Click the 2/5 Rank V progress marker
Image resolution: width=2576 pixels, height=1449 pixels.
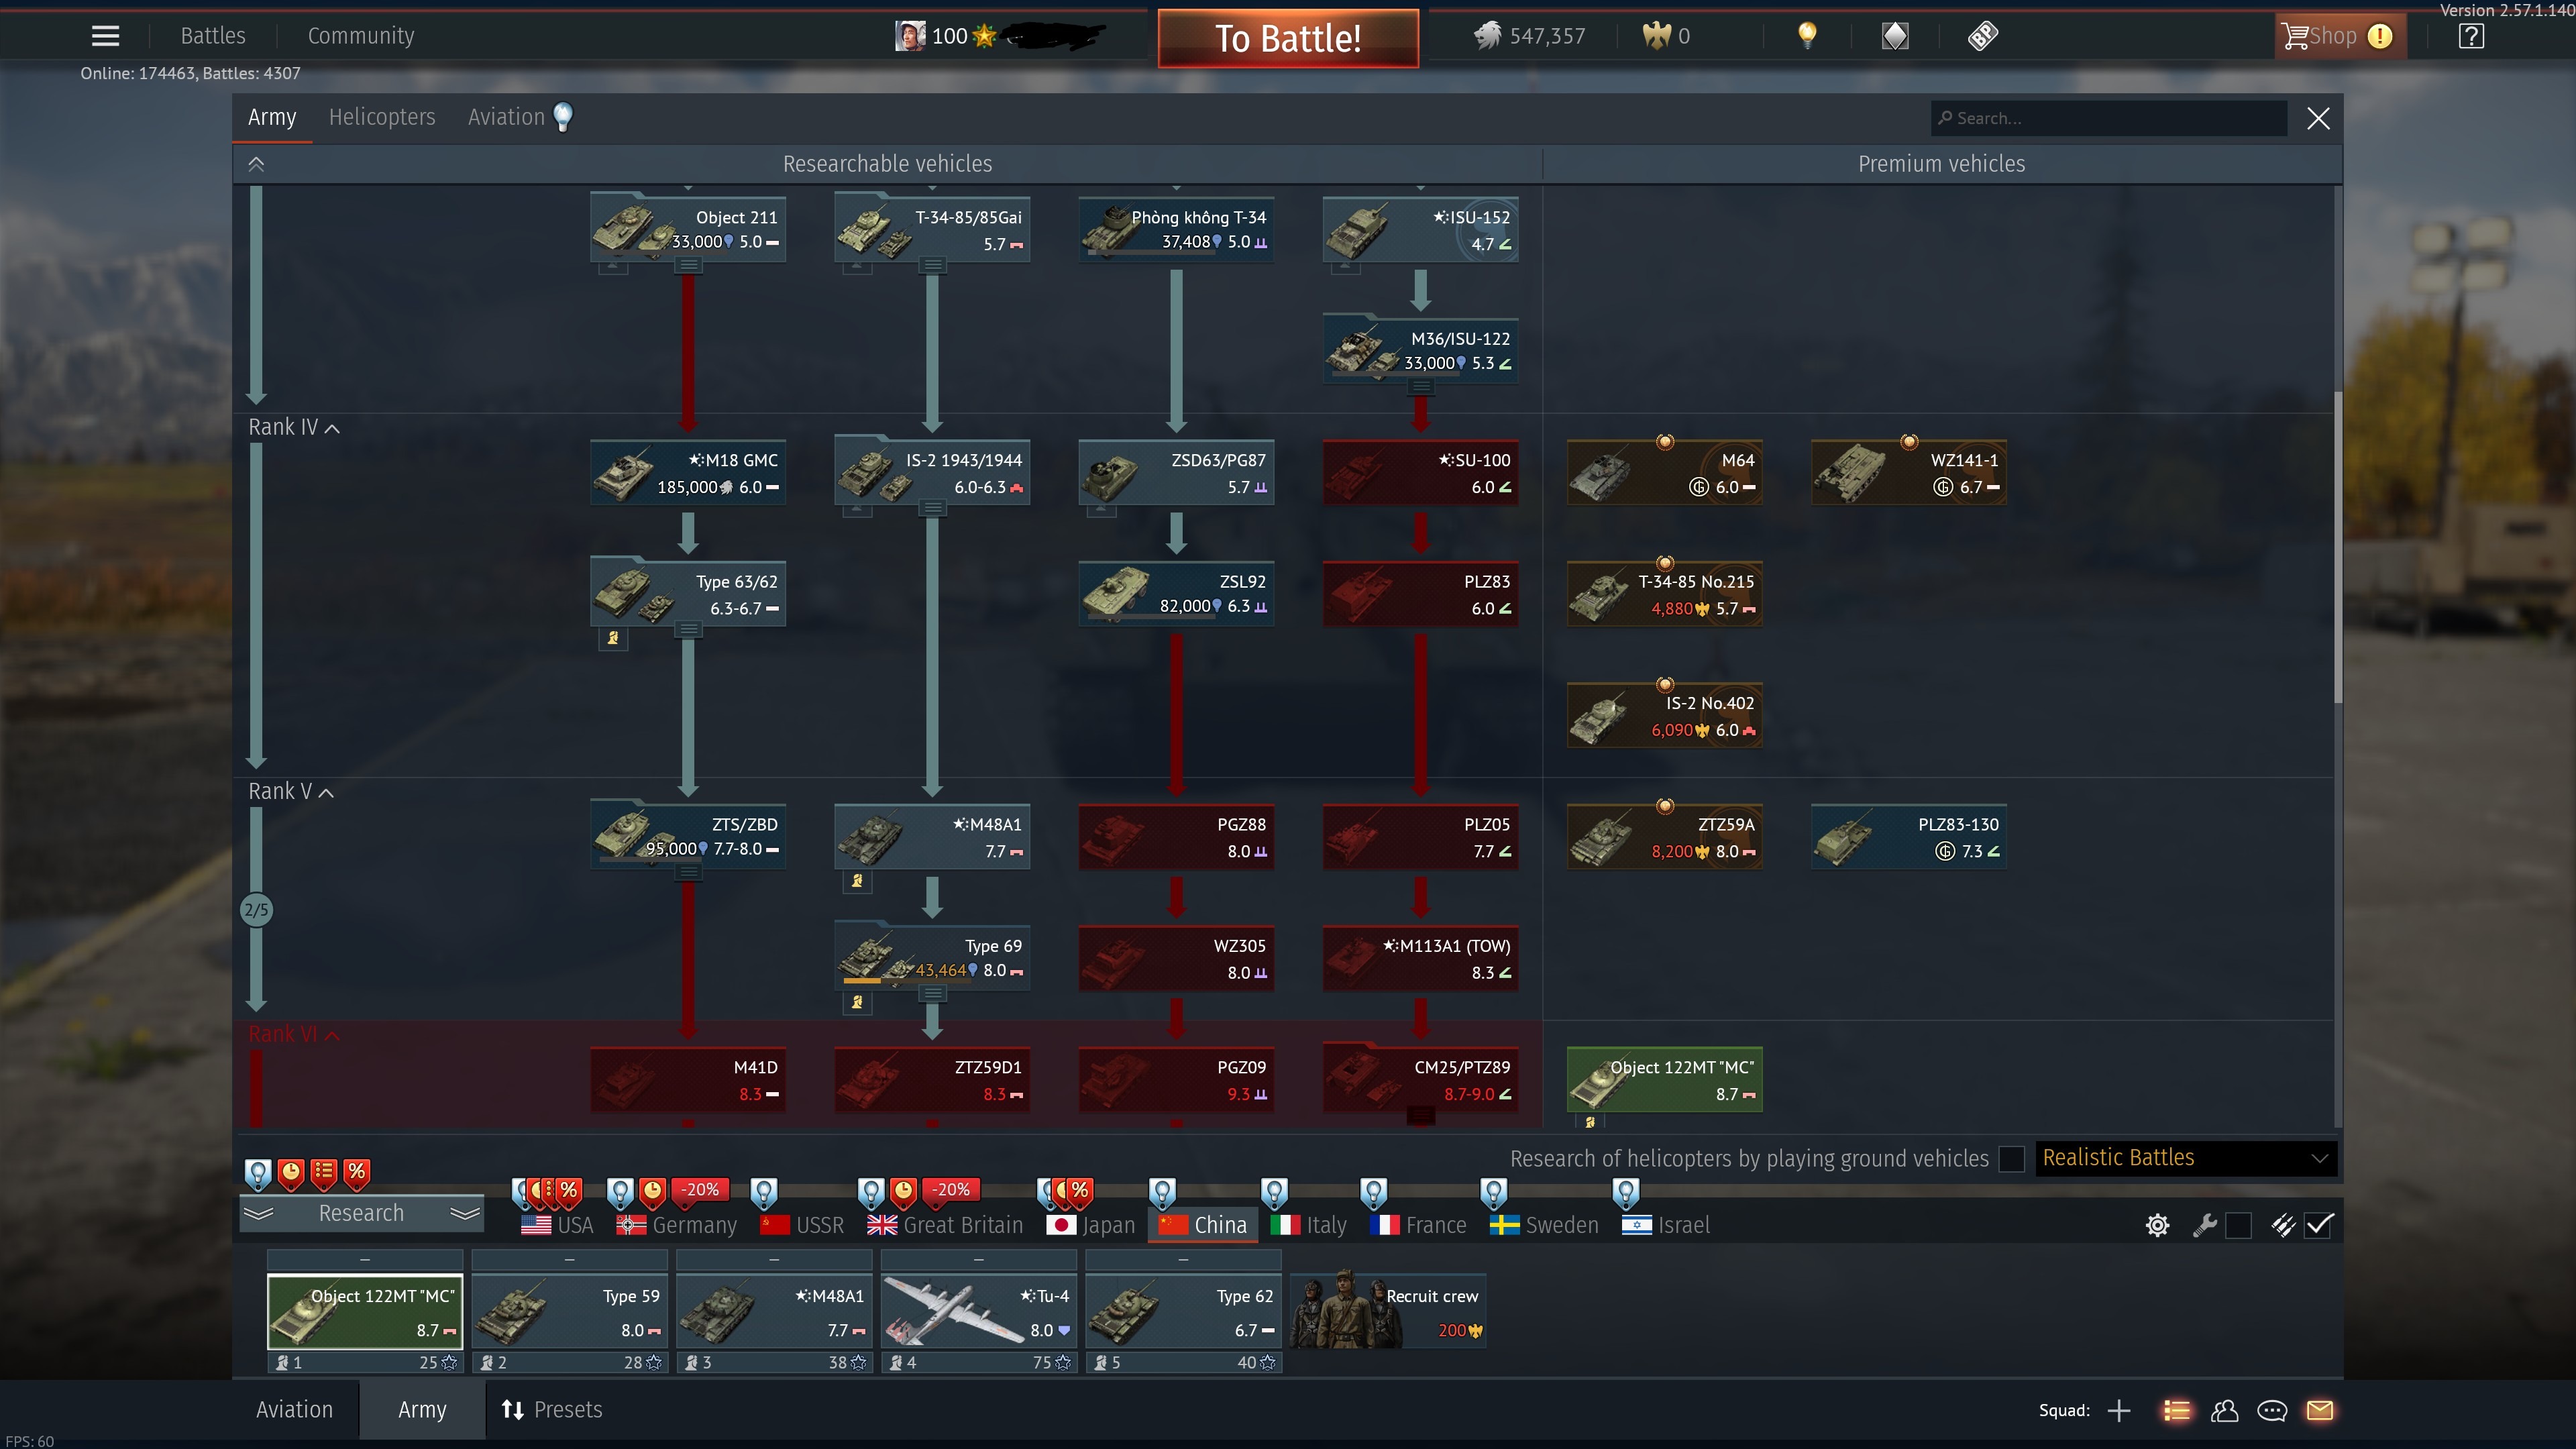[256, 910]
